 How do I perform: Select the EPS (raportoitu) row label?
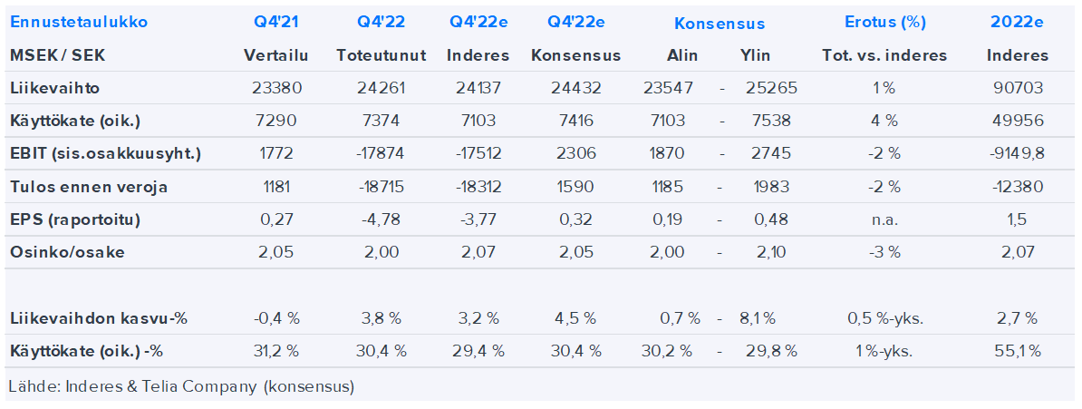75,219
